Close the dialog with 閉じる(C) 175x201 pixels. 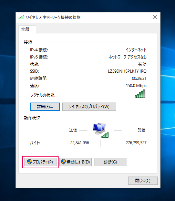point(143,181)
